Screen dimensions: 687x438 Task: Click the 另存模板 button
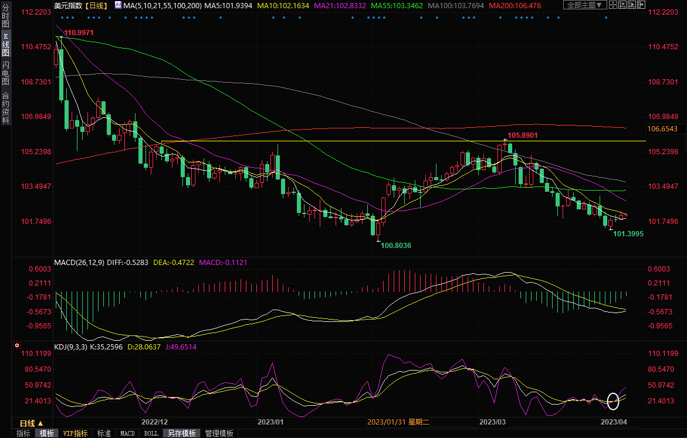[181, 433]
